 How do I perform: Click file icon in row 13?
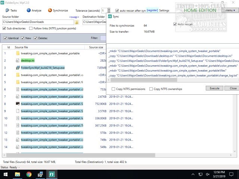18,140
